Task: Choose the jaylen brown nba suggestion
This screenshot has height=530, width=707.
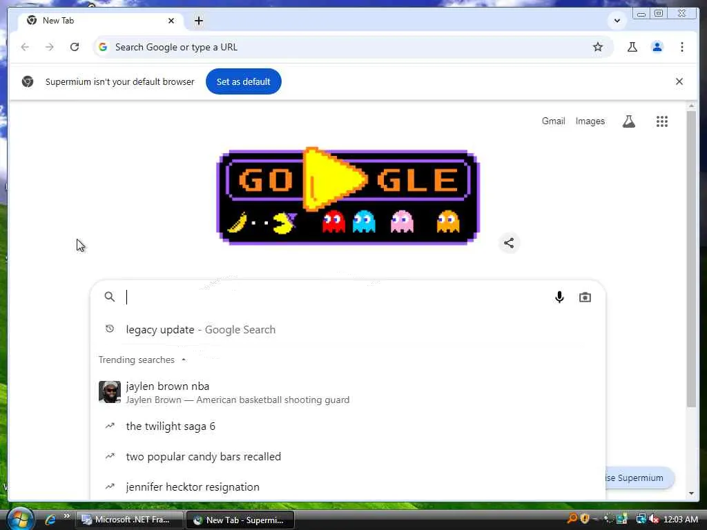Action: tap(348, 393)
